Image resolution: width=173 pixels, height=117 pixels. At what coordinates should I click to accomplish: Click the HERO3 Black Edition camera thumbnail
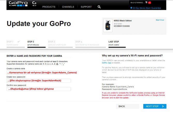tap(108, 25)
